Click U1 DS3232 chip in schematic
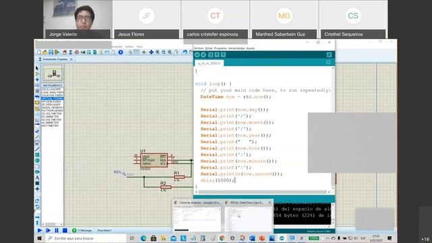The height and width of the screenshot is (243, 432). click(x=154, y=160)
